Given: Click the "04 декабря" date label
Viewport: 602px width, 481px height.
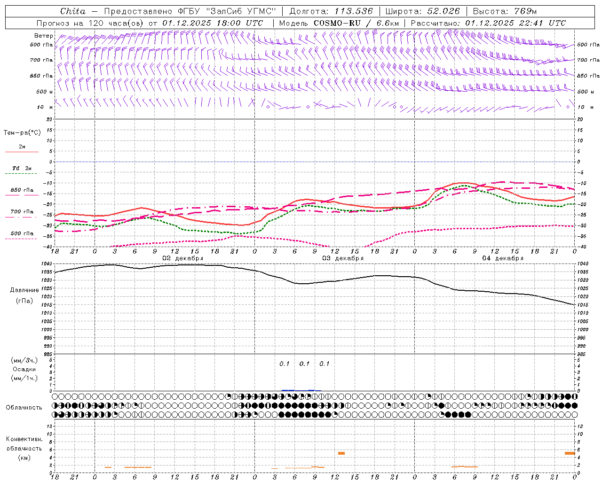Looking at the screenshot, I should [503, 258].
